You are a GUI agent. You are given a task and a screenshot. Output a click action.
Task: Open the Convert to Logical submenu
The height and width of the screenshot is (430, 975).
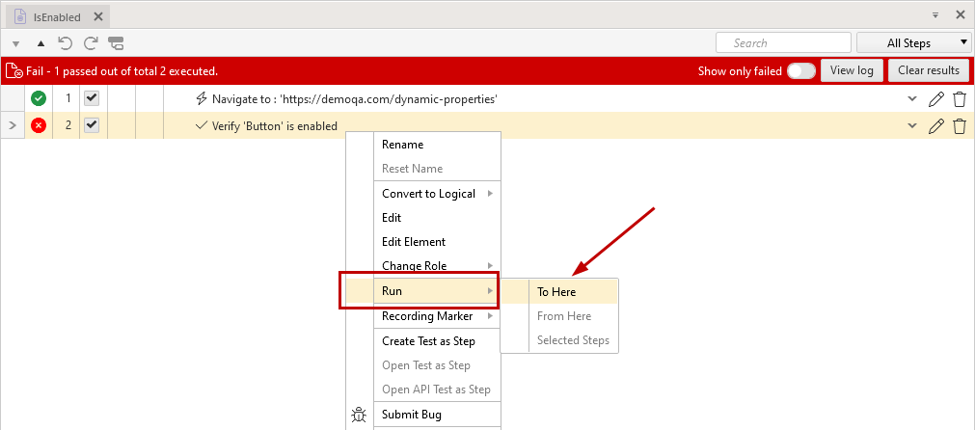pos(437,193)
